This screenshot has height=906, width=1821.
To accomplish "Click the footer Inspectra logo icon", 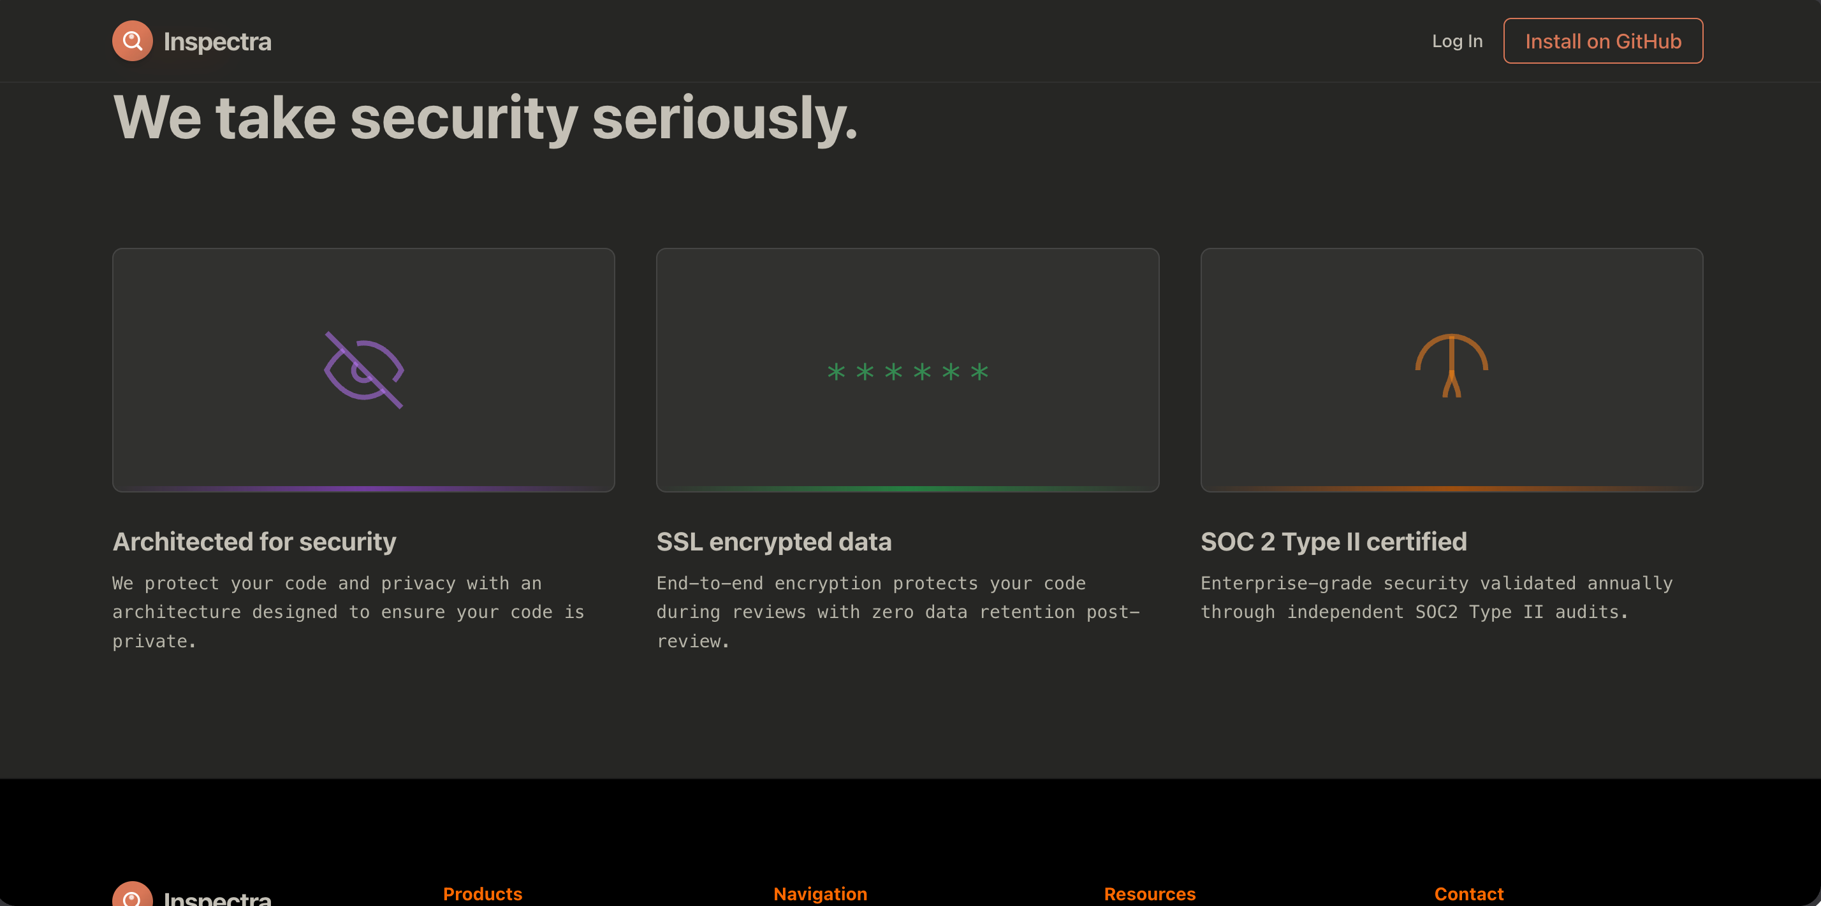I will coord(132,895).
